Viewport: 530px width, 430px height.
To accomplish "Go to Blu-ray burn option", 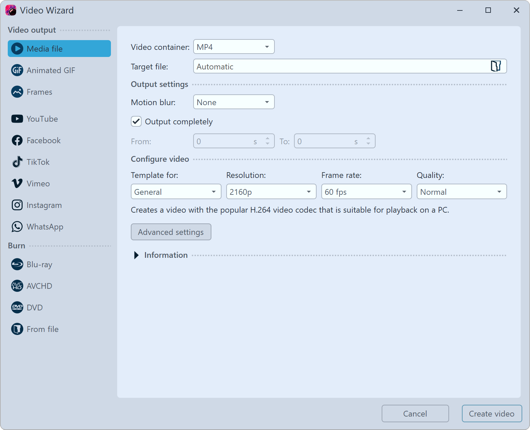I will tap(59, 265).
